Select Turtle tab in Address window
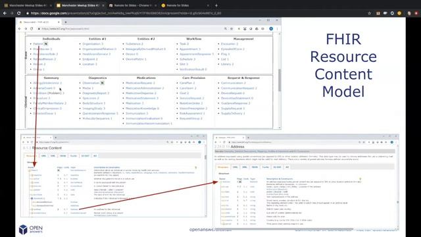 [265, 167]
